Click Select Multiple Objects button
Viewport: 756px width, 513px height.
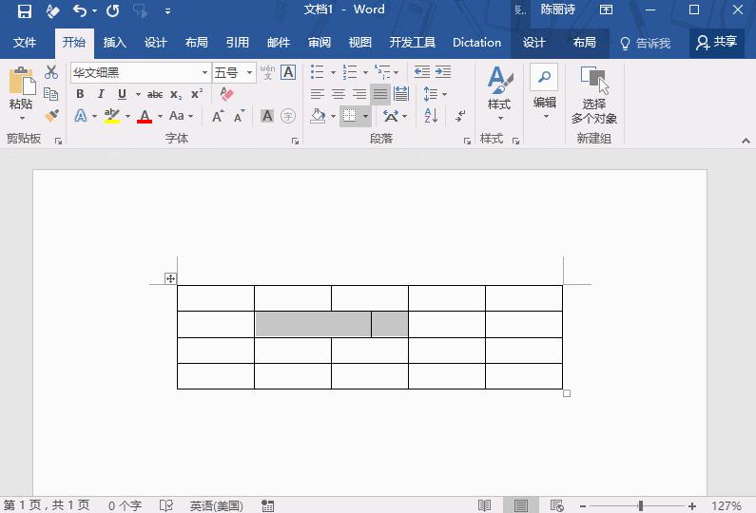[x=594, y=95]
